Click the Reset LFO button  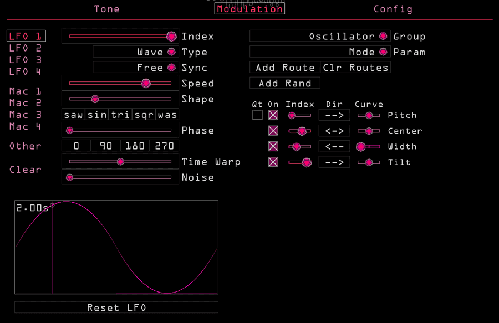pos(116,307)
